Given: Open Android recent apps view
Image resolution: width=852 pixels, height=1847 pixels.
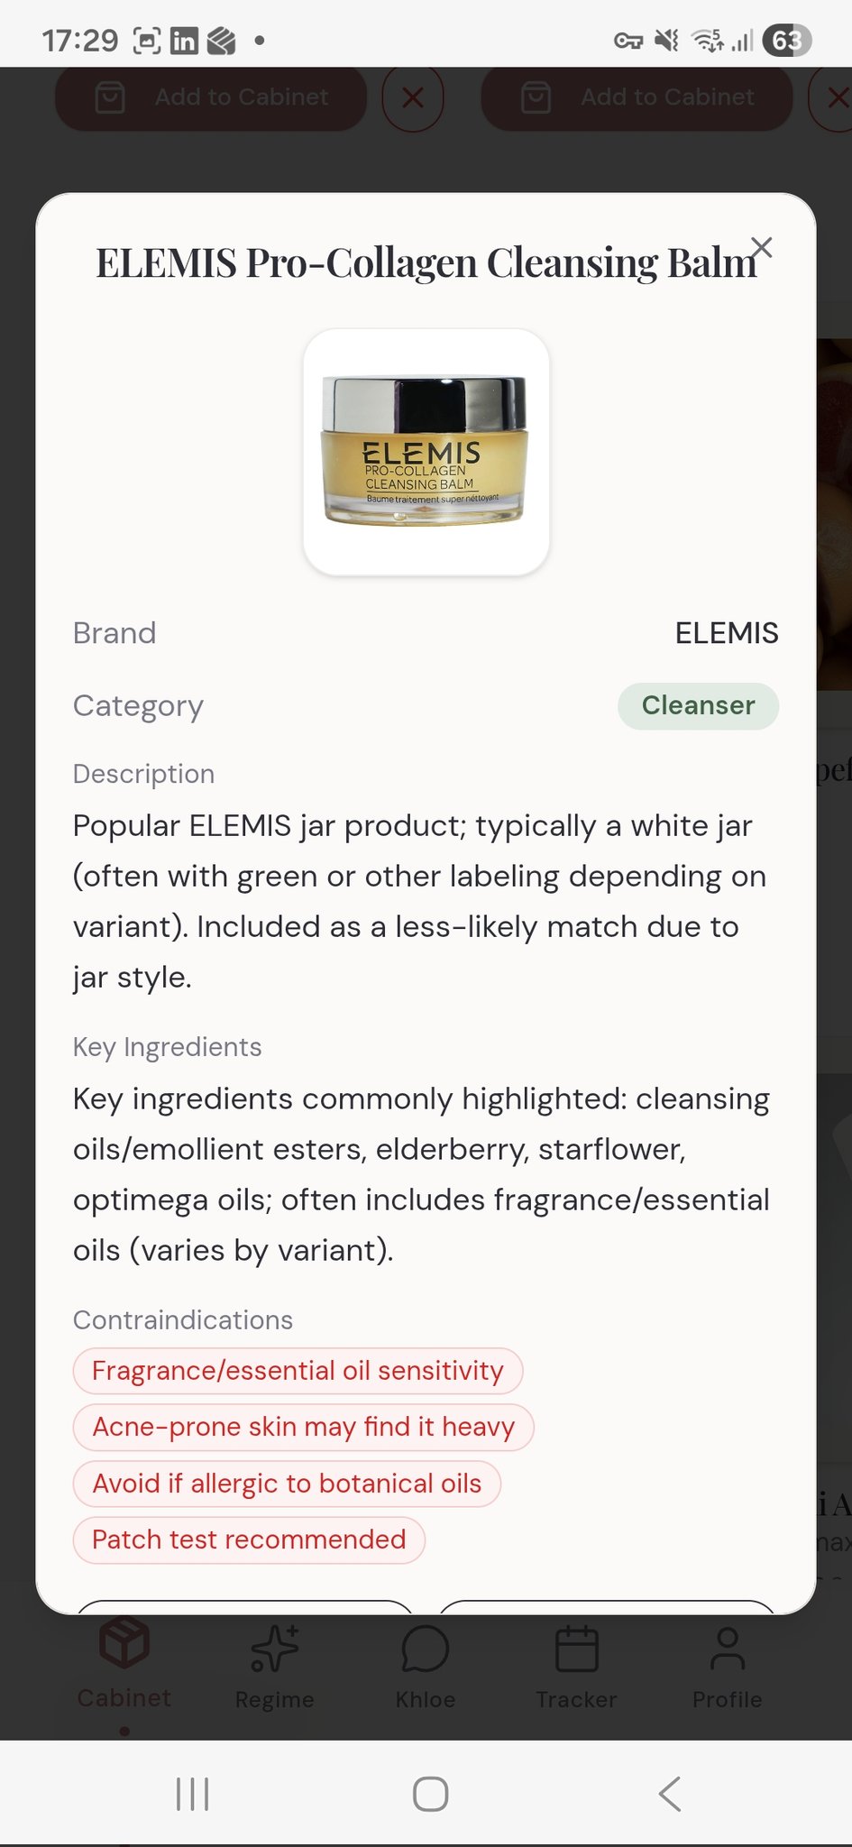Looking at the screenshot, I should coord(192,1794).
